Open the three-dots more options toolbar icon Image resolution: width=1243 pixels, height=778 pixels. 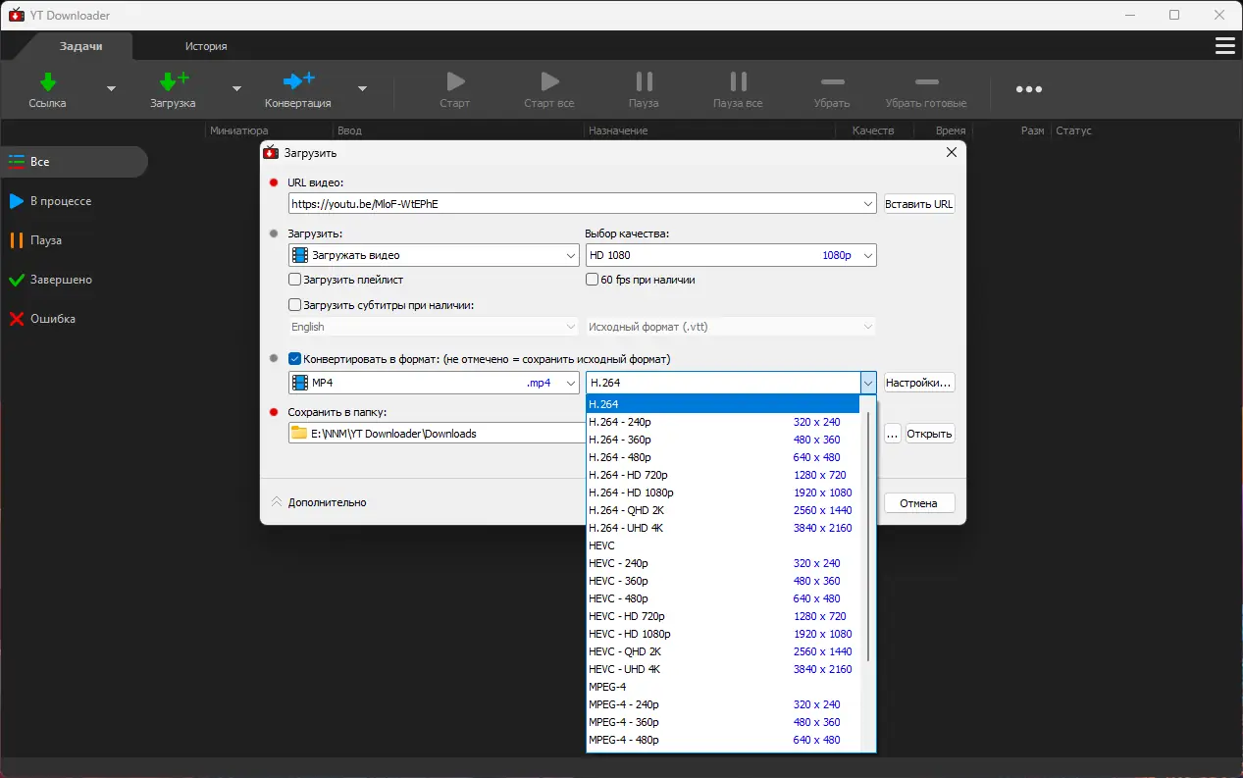point(1029,89)
